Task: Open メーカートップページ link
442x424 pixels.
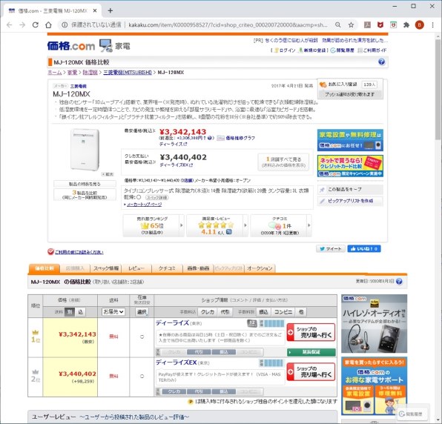Action: [144, 205]
